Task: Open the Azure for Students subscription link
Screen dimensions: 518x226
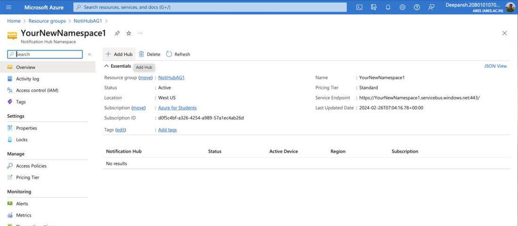Action: (178, 108)
